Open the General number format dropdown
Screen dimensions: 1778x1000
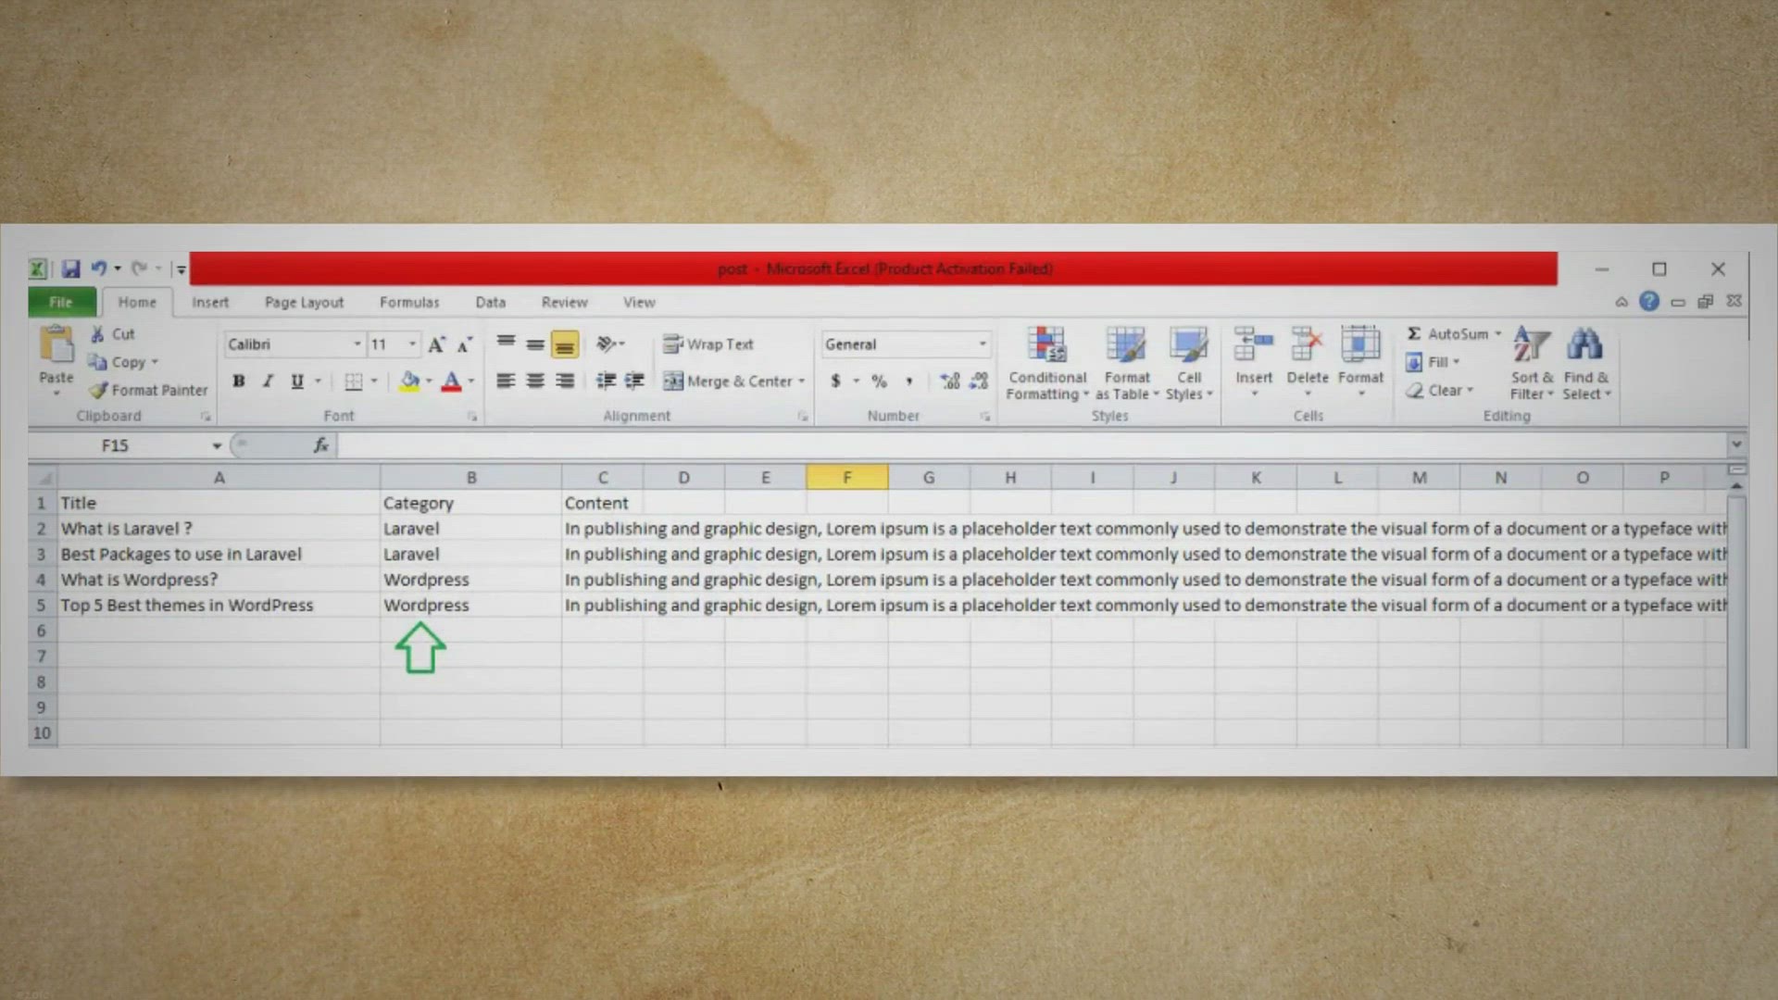coord(983,344)
